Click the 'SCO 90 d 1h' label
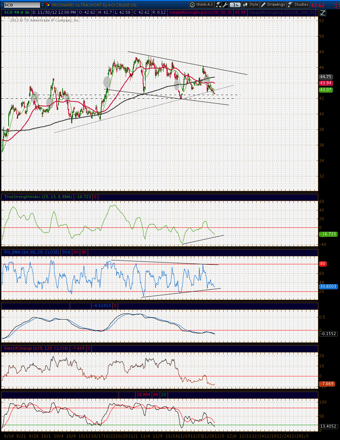 pyautogui.click(x=16, y=13)
